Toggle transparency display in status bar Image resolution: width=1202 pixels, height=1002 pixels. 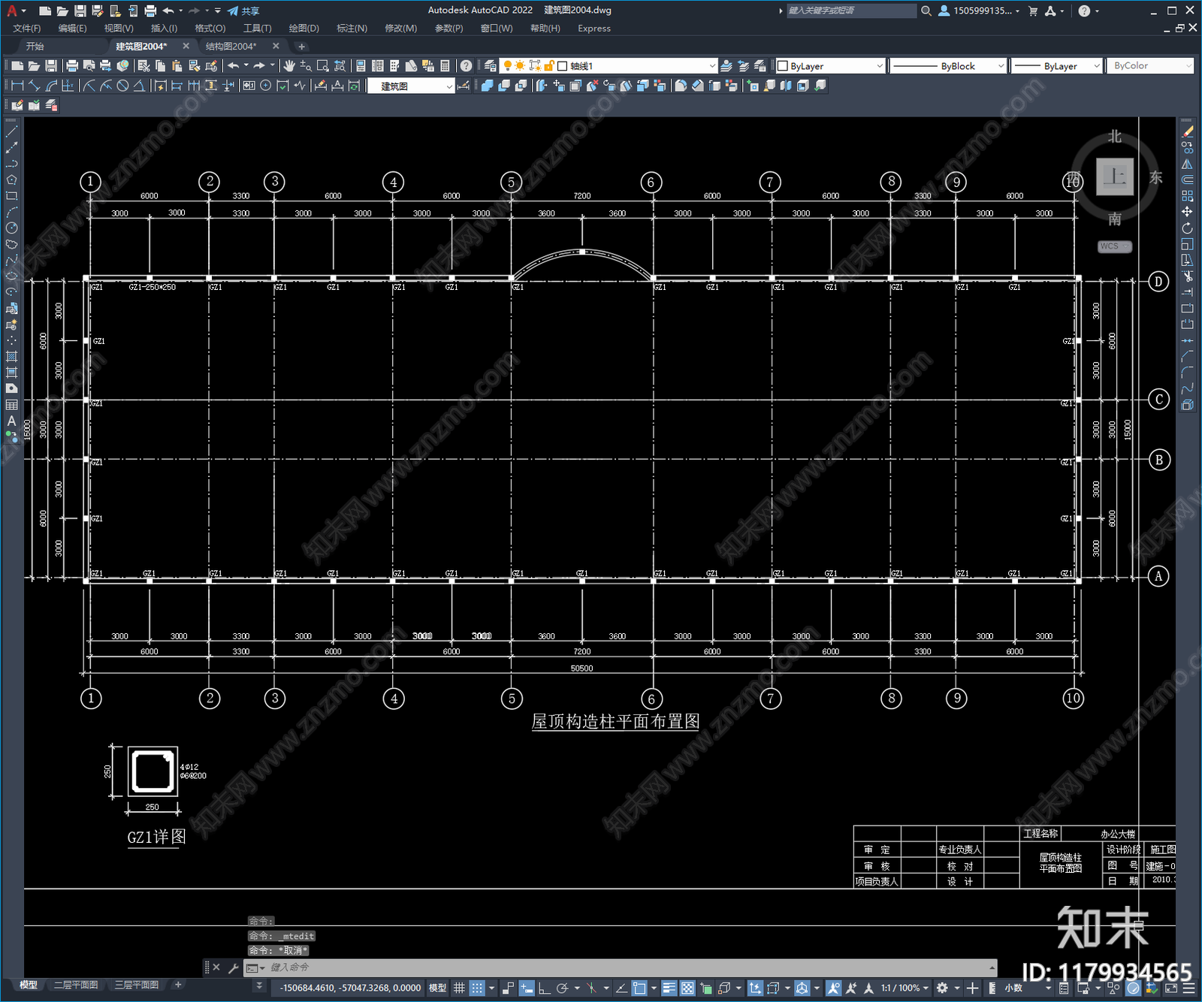point(687,988)
